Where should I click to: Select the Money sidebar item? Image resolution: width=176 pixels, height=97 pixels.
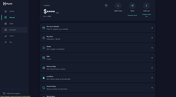click(14, 17)
